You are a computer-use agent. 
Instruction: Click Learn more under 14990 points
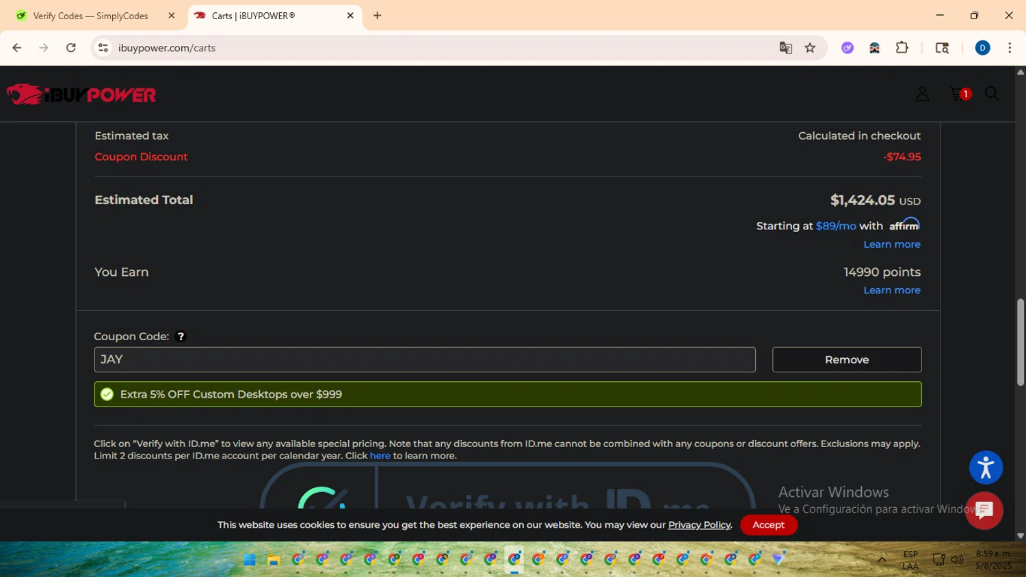pos(892,290)
